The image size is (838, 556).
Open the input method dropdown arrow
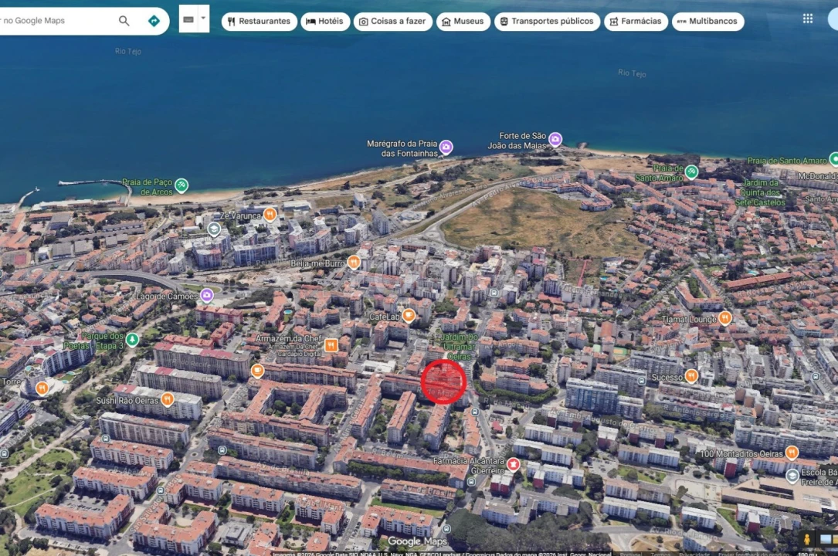[204, 17]
